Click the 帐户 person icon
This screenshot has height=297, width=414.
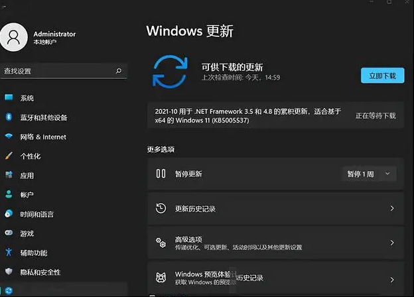[x=9, y=194]
